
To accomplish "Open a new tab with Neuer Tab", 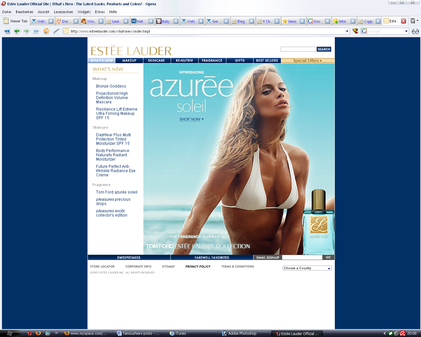I will click(15, 21).
